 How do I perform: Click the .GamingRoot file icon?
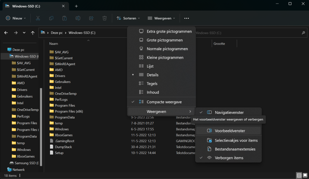(x=51, y=141)
